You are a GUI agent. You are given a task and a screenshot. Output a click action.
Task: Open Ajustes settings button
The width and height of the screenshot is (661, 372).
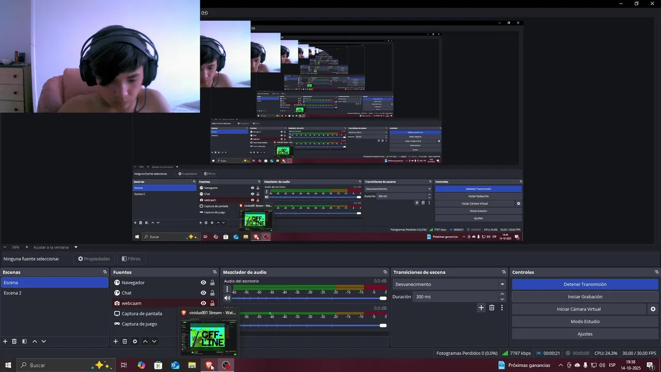(x=585, y=334)
